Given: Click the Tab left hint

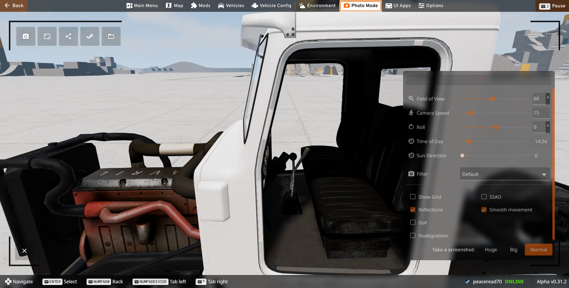Looking at the screenshot, I should [159, 281].
